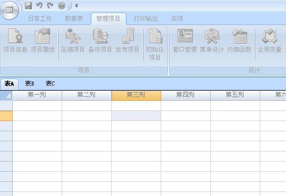
Task: Click the selected cell under 第三列
Action: pyautogui.click(x=136, y=116)
